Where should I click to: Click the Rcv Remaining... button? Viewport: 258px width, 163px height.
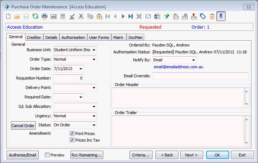point(87,155)
